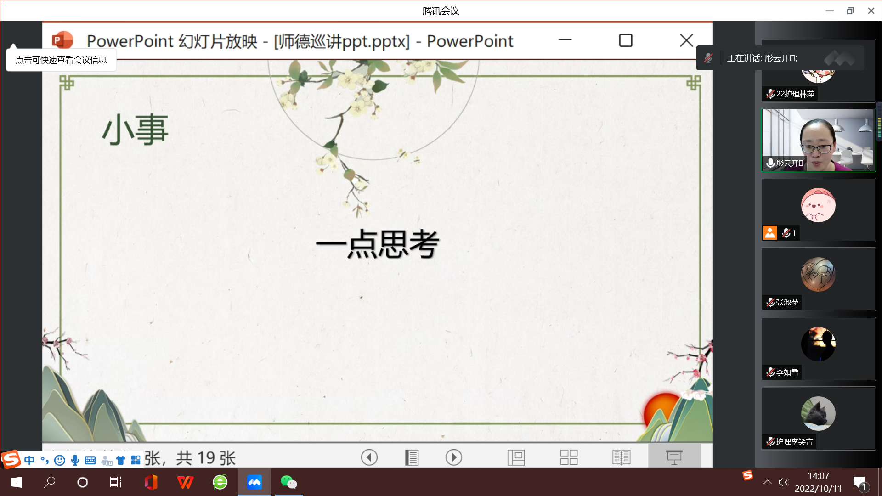Click the muted microphone icon beside speaking status

(708, 58)
